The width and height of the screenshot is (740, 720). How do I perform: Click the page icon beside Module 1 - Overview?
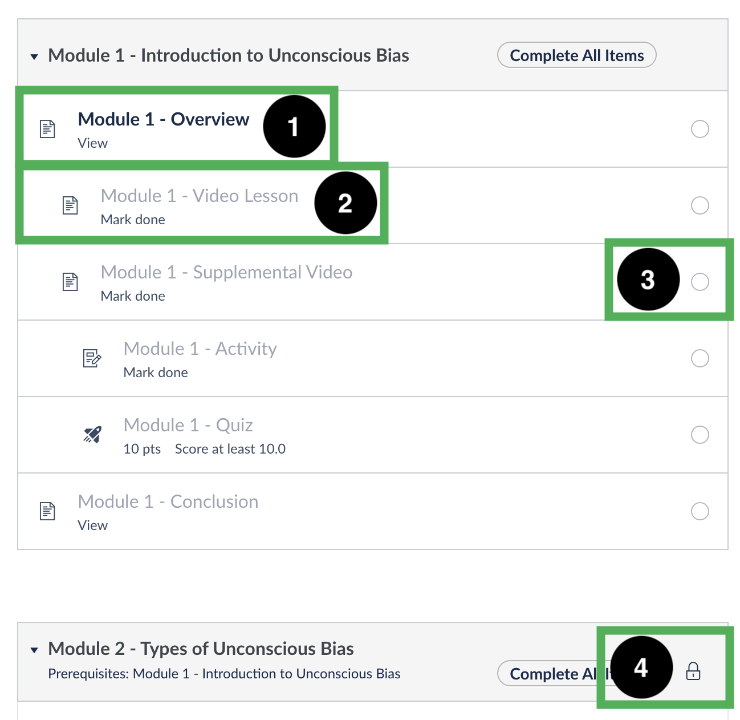pos(47,129)
